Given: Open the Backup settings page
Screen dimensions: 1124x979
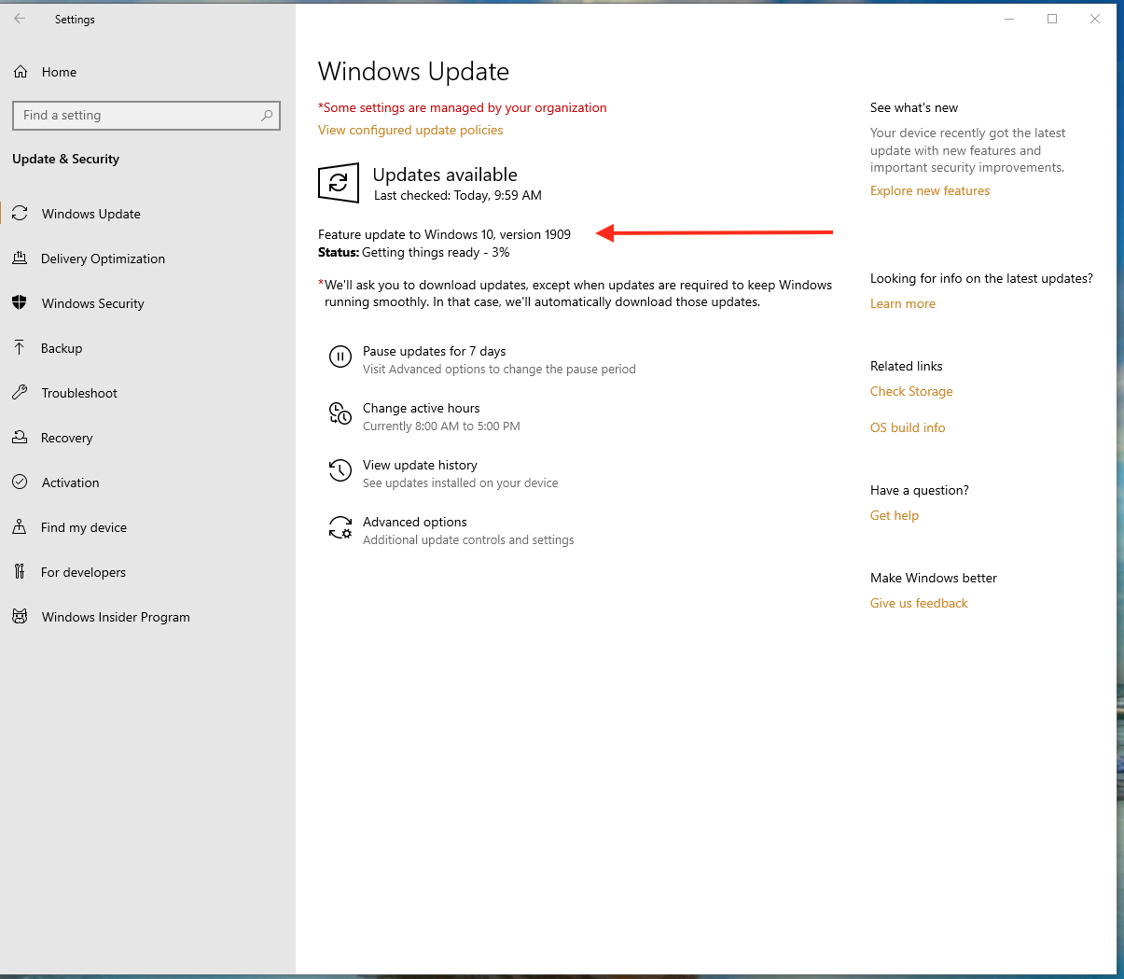Looking at the screenshot, I should click(x=62, y=348).
